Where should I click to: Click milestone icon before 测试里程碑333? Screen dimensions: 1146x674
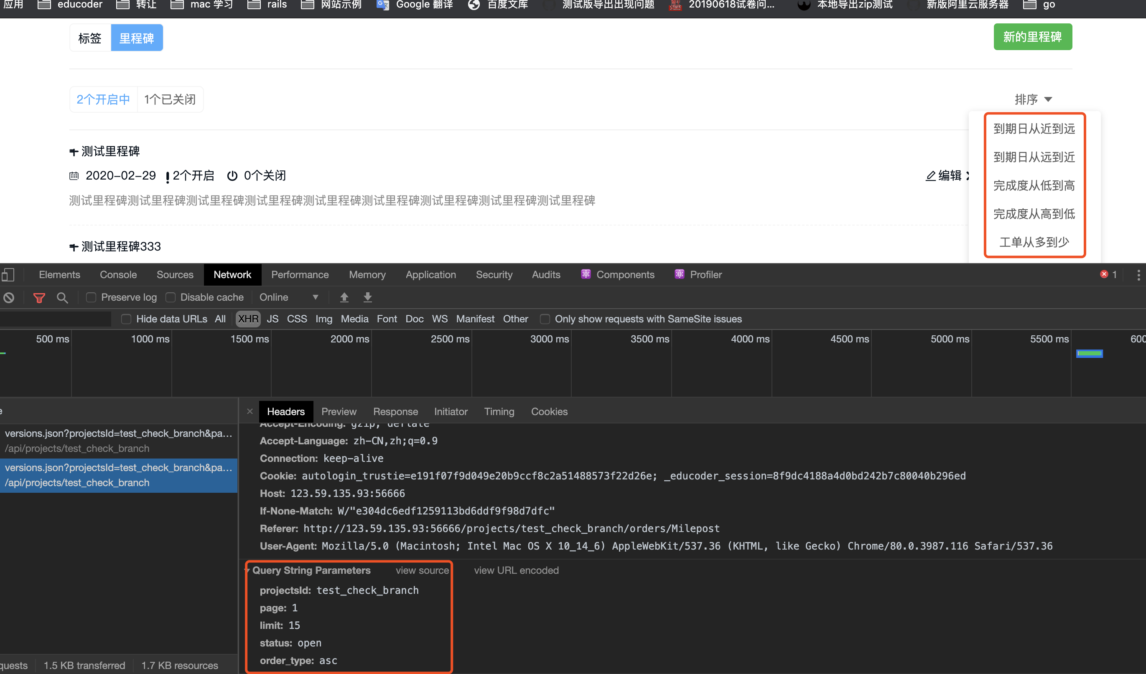[74, 247]
